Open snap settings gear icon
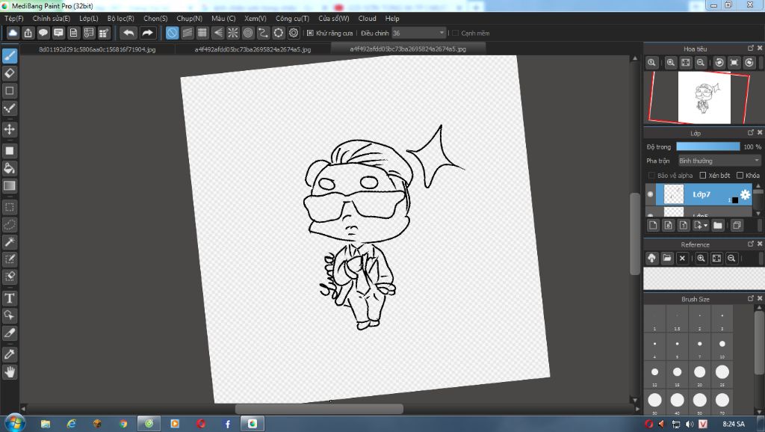The image size is (765, 432). [x=293, y=33]
